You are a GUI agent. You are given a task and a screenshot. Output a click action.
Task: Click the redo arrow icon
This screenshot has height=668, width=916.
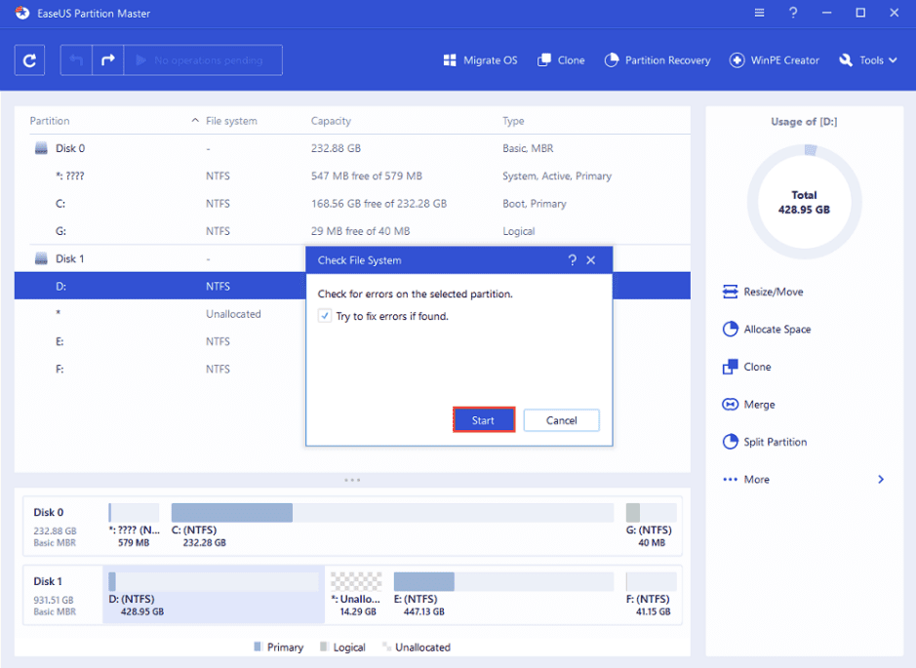point(108,60)
